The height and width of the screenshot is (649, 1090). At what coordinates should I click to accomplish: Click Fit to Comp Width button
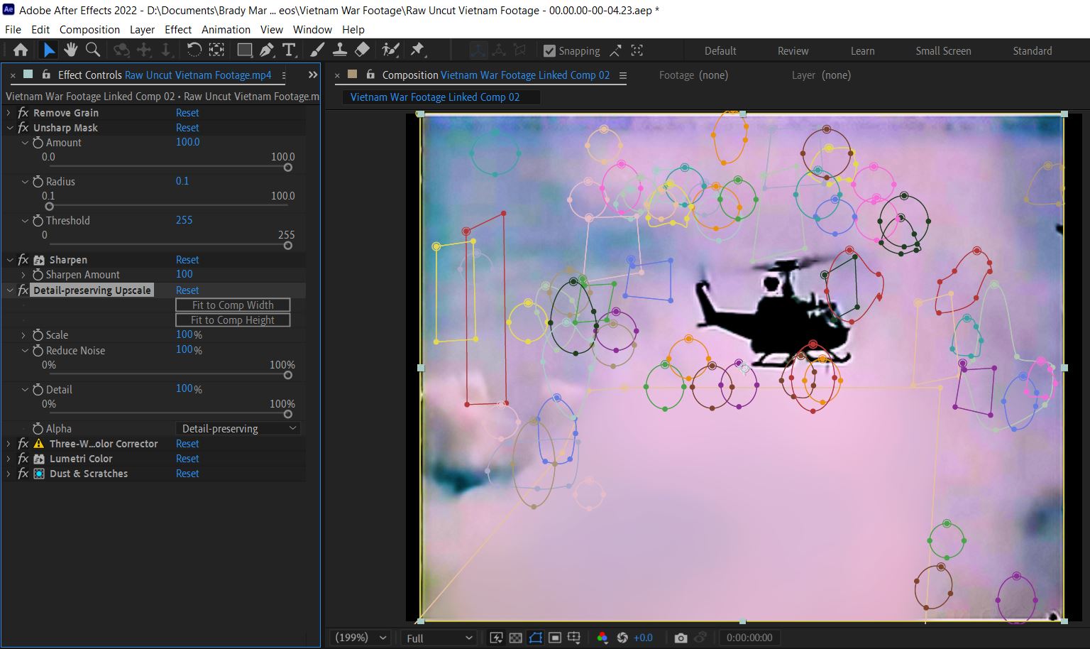(233, 305)
